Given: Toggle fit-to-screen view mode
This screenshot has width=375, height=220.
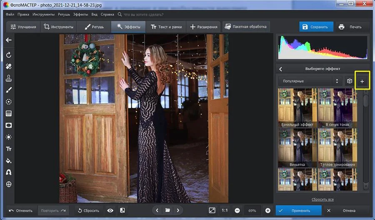Looking at the screenshot, I should point(212,211).
